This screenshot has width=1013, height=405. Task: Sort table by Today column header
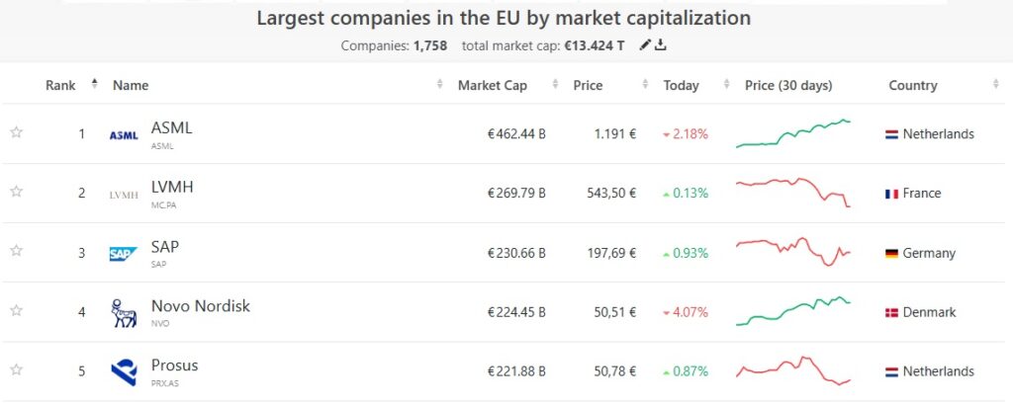click(682, 85)
